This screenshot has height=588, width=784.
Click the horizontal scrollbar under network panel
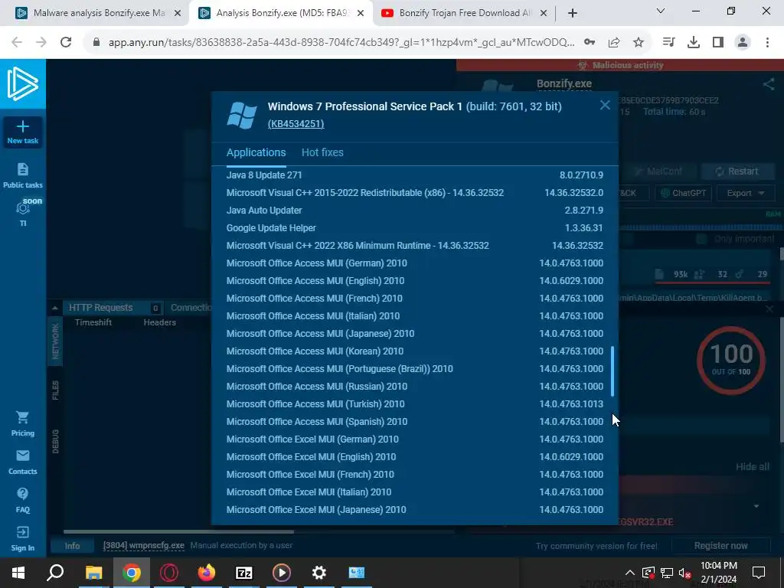(178, 532)
